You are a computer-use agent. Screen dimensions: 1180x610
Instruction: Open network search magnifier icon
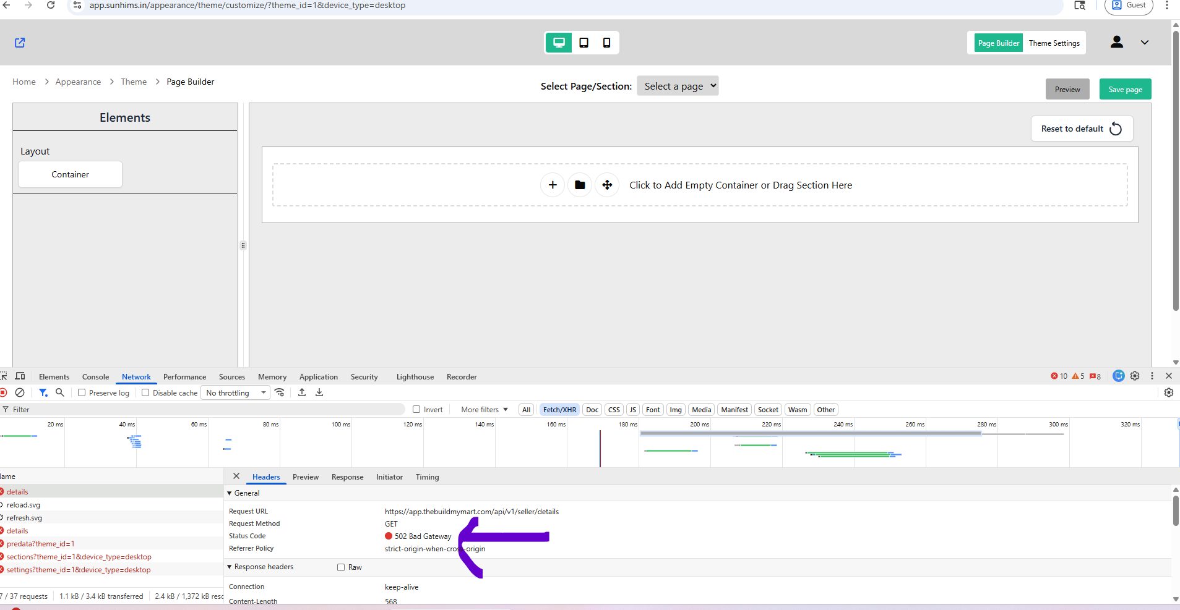tap(60, 392)
